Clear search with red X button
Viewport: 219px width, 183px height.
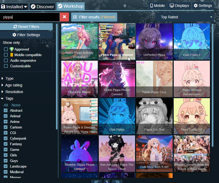coord(64,17)
